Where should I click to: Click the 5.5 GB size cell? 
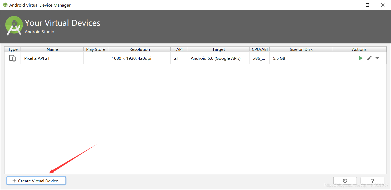click(x=301, y=58)
